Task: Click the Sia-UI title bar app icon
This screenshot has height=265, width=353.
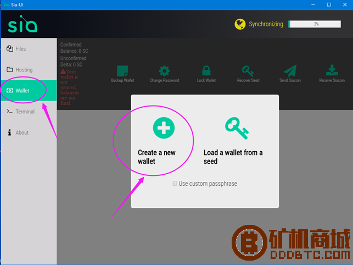Action: click(x=7, y=5)
